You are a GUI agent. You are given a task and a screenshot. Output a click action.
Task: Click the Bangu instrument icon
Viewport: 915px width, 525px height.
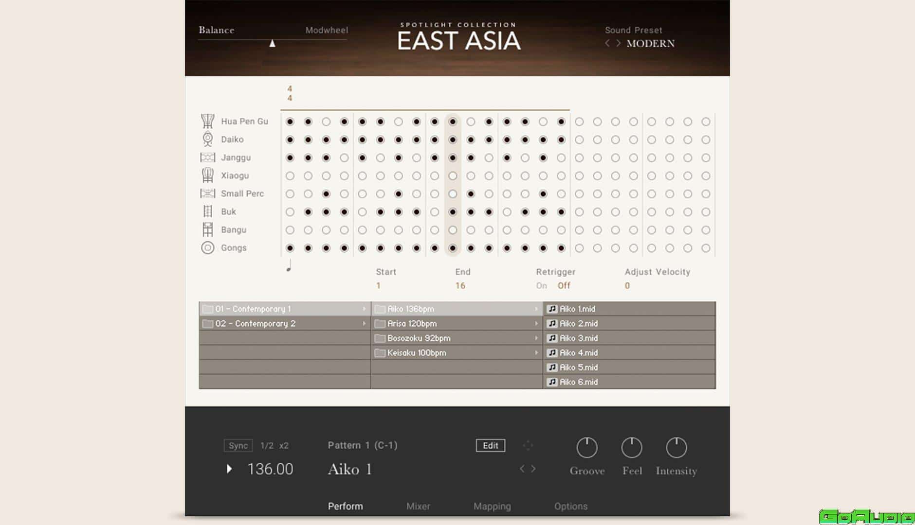coord(207,229)
